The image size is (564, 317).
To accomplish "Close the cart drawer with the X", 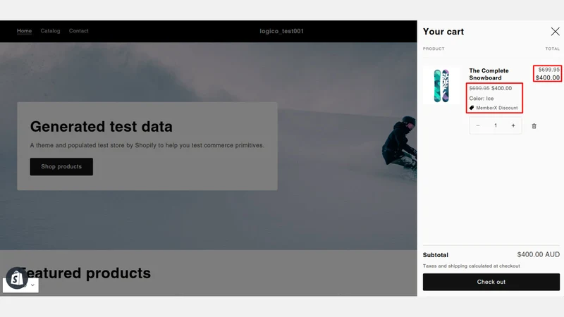I will [x=555, y=32].
